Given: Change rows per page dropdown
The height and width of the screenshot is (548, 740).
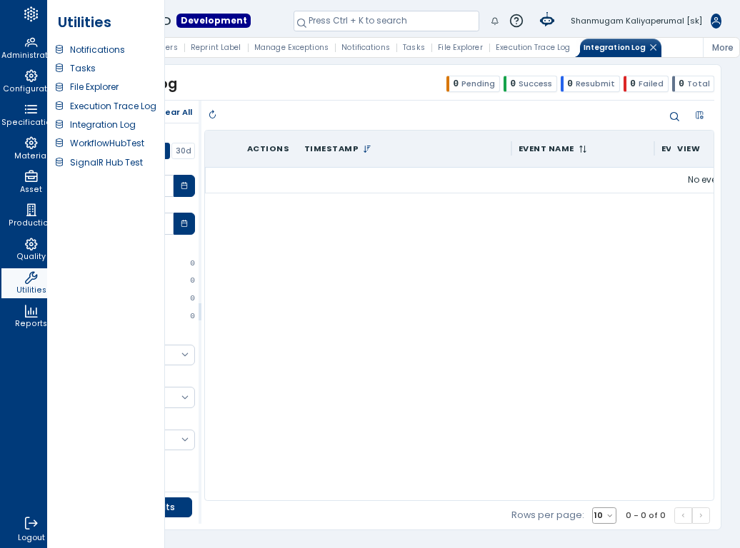Looking at the screenshot, I should (x=604, y=515).
